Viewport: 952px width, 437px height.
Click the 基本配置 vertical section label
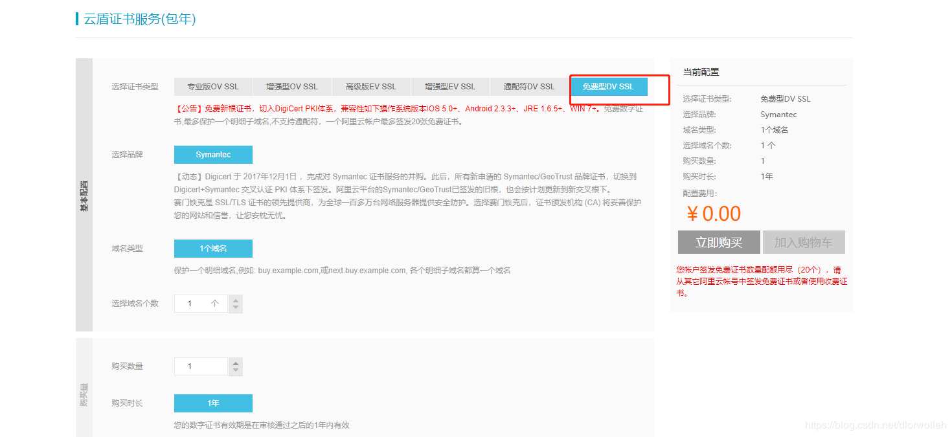[x=84, y=196]
